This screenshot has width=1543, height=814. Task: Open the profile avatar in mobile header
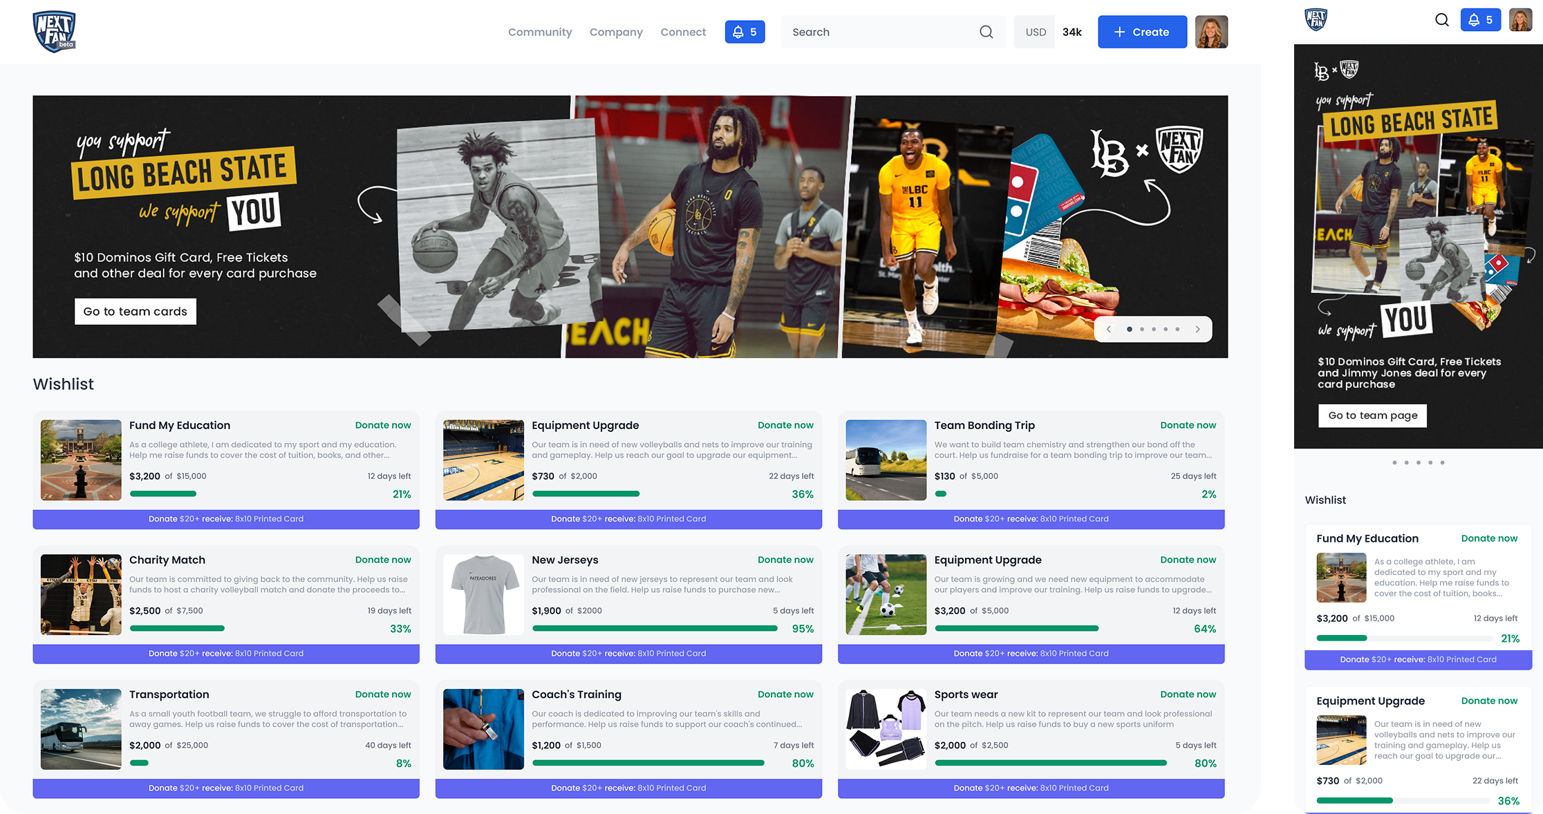point(1520,20)
